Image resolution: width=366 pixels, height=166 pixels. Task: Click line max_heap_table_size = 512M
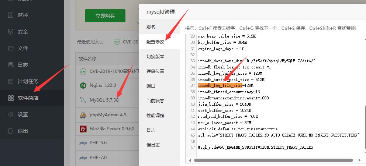click(x=228, y=36)
